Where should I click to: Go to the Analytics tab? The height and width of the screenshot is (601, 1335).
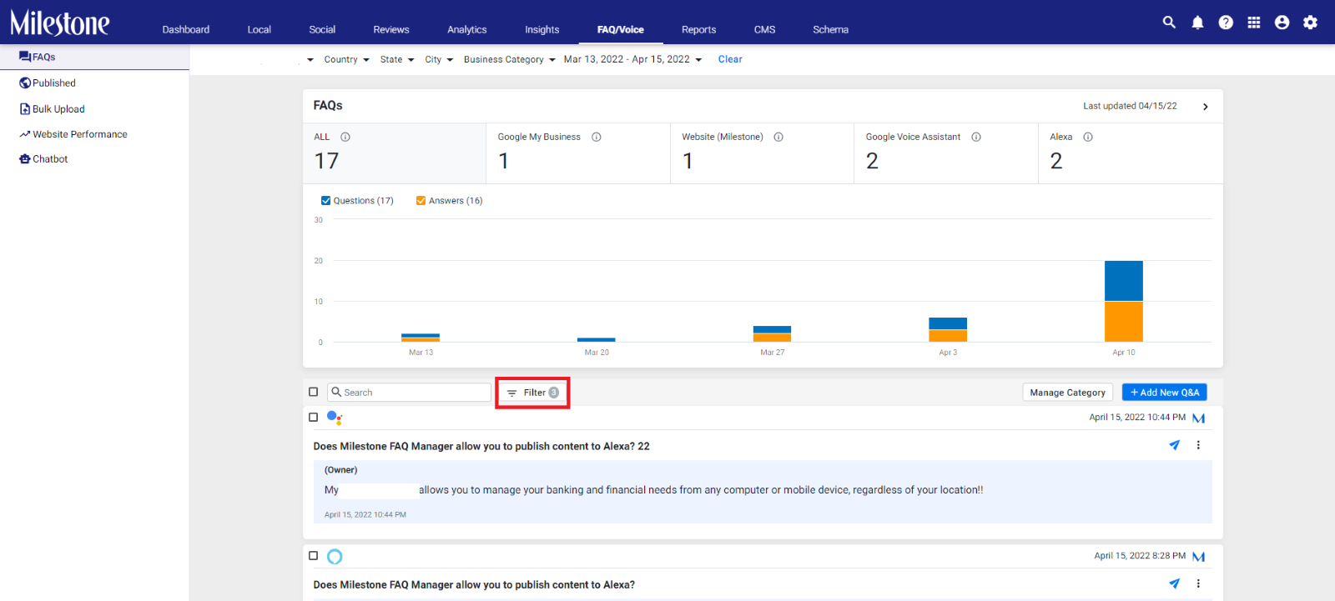(467, 29)
